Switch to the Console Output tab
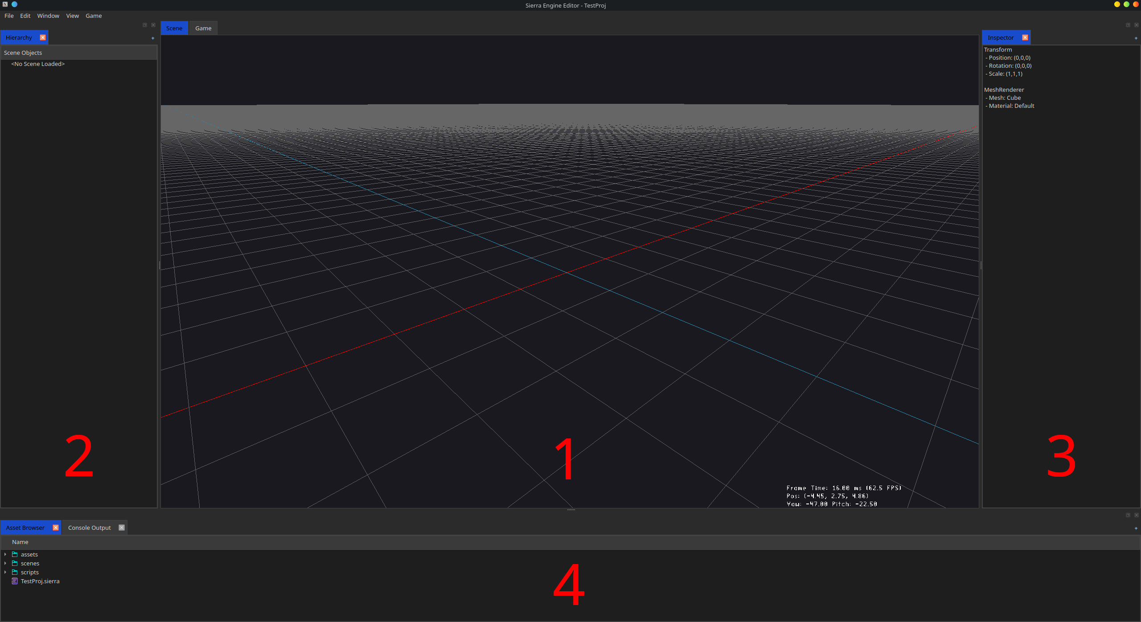 coord(89,527)
